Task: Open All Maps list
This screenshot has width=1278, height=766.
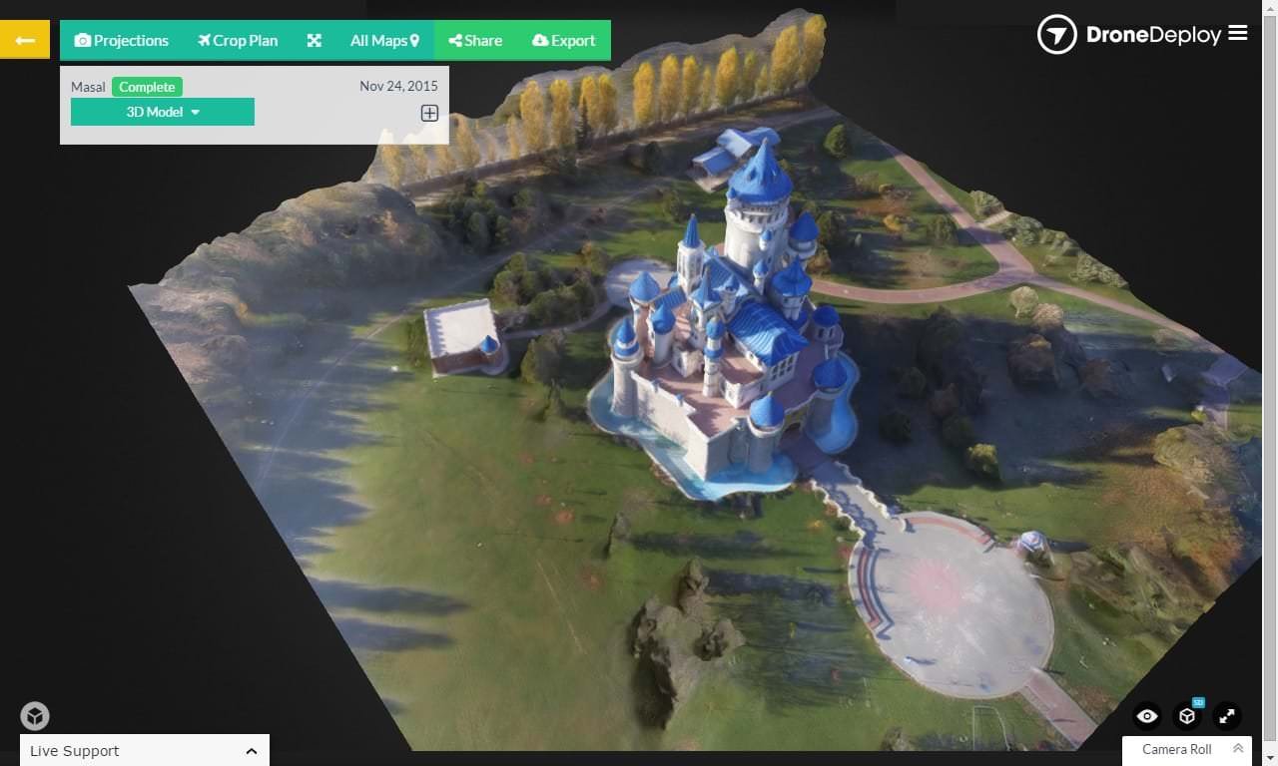Action: tap(384, 41)
